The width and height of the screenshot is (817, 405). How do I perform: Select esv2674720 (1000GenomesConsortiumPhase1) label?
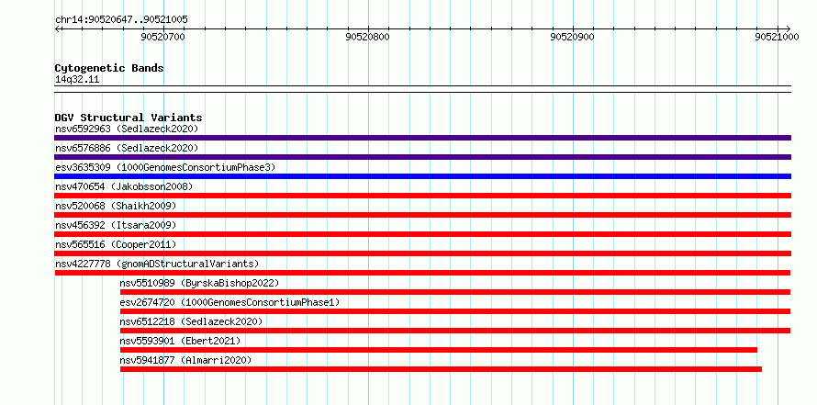point(229,302)
